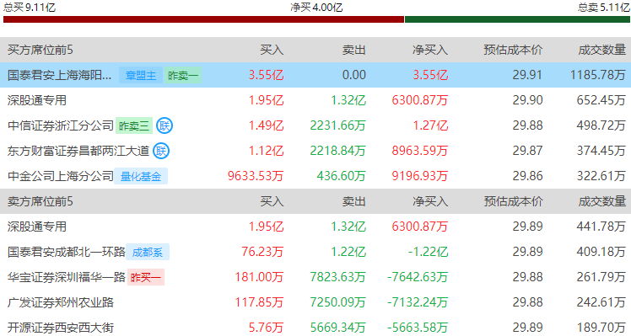Click the 昨买一 tag badge
The height and width of the screenshot is (336, 631).
tap(146, 277)
